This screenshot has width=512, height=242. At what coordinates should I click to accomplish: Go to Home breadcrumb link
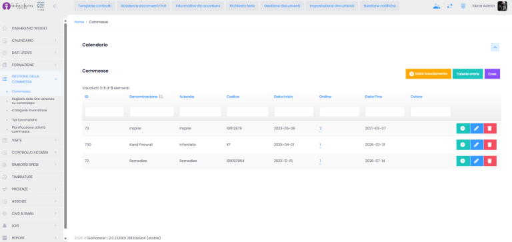point(79,22)
